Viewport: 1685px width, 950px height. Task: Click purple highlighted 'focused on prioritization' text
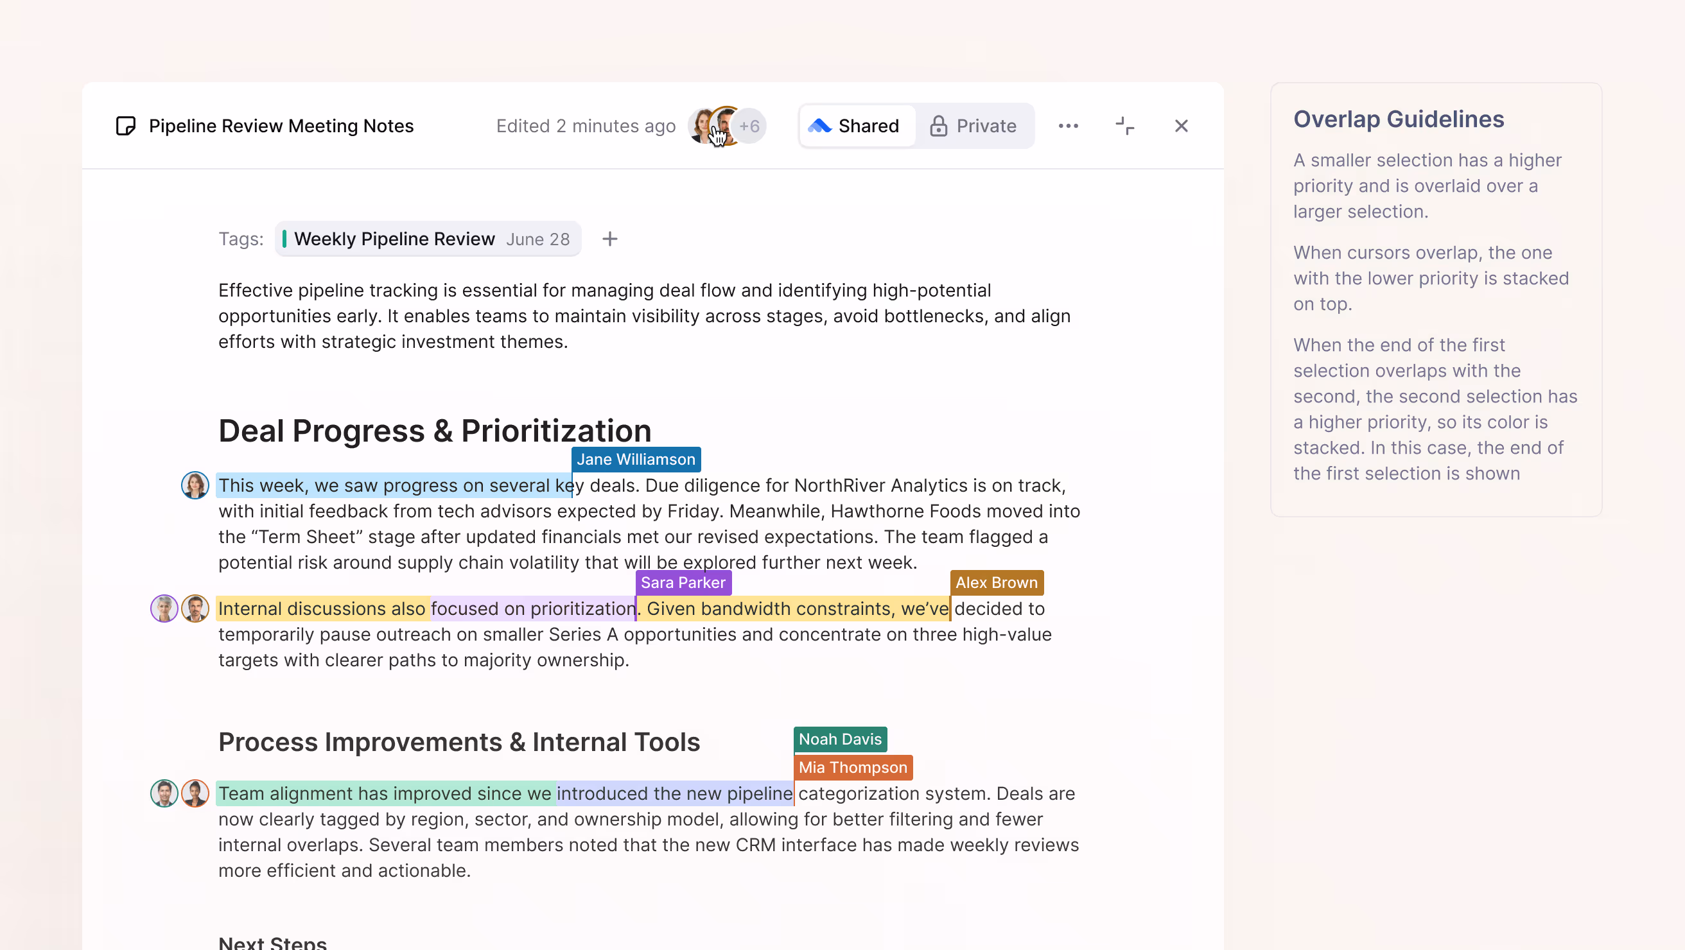coord(532,608)
